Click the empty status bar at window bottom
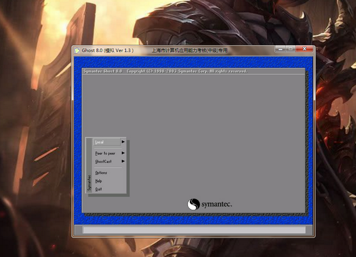This screenshot has width=356, height=257. tap(193, 230)
